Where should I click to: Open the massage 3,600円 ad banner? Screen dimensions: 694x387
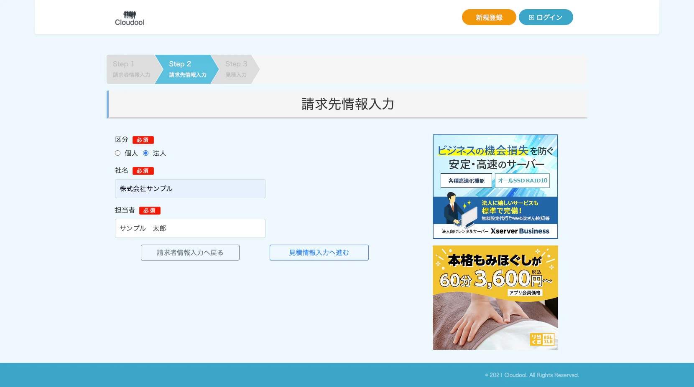495,298
